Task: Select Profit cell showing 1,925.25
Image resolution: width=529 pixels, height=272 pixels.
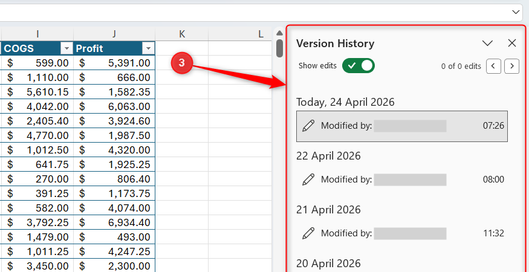Action: (114, 164)
